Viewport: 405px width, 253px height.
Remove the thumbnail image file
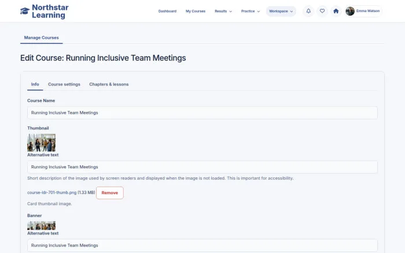click(110, 193)
